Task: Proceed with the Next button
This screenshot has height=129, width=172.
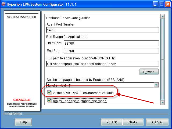Action: pyautogui.click(x=133, y=122)
